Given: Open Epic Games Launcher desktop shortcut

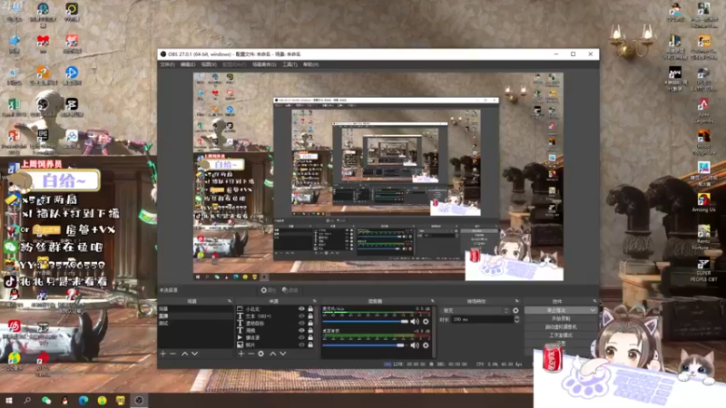Looking at the screenshot, I should coord(43,141).
